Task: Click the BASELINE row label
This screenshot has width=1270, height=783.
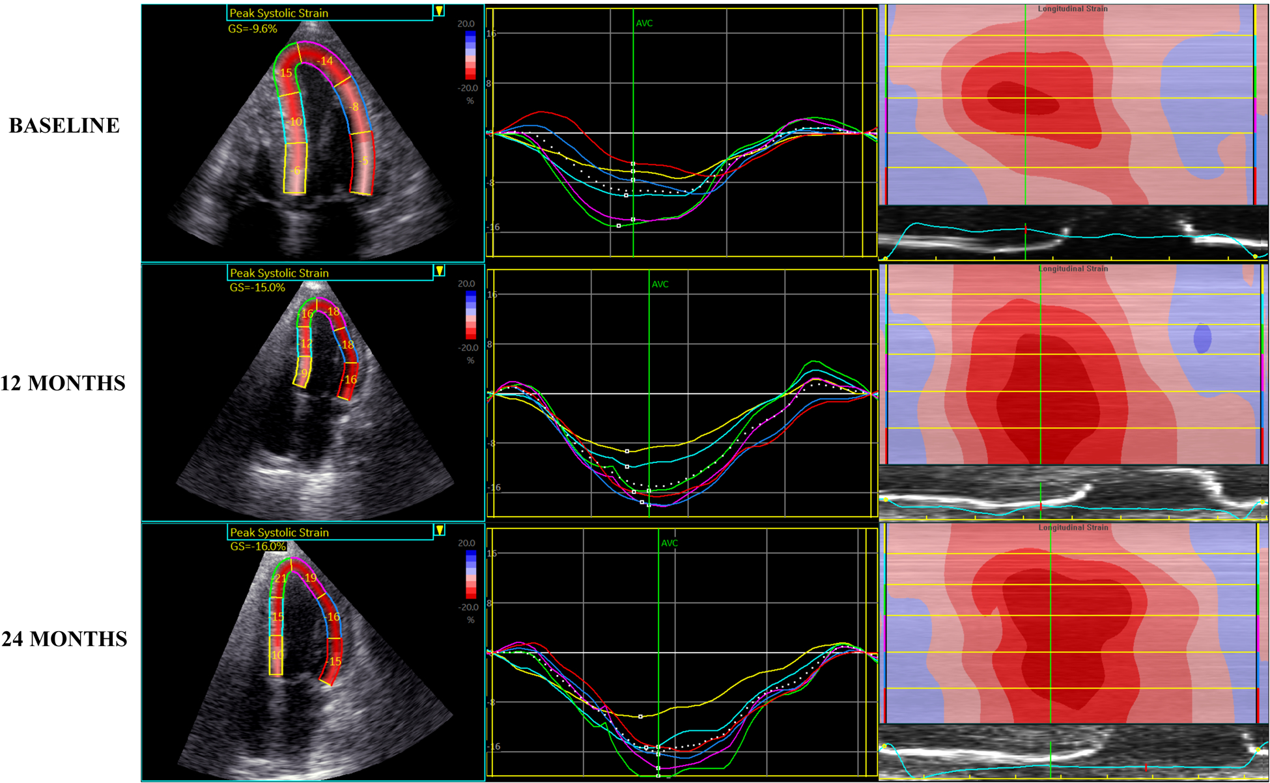Action: 64,126
